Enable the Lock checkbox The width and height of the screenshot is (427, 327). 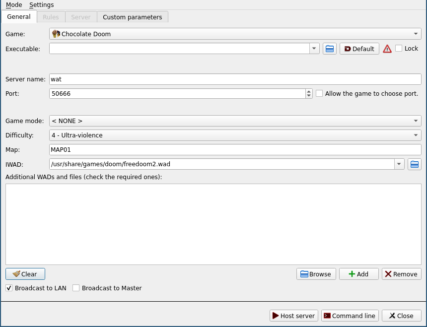point(399,48)
